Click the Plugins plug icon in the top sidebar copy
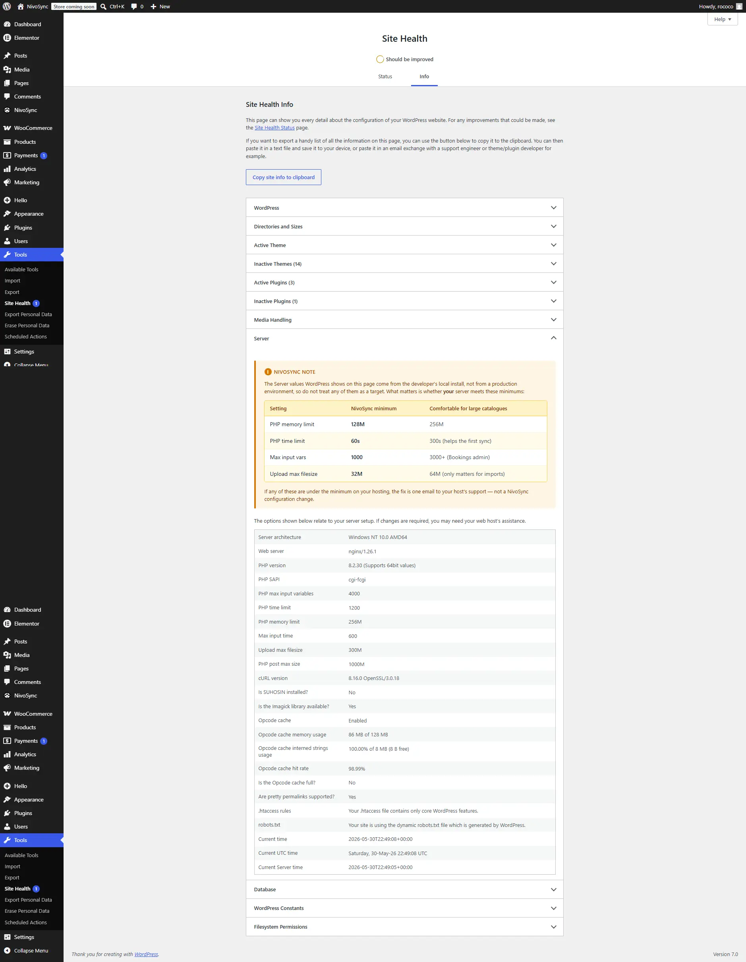 (x=7, y=228)
